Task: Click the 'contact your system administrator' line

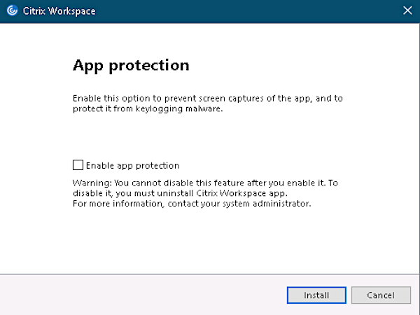Action: coord(192,204)
